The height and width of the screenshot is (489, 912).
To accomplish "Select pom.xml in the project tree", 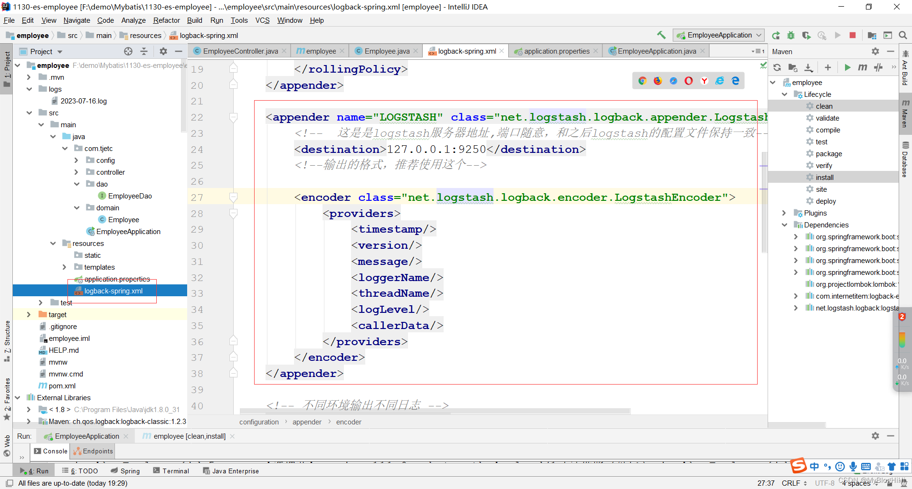I will point(62,386).
